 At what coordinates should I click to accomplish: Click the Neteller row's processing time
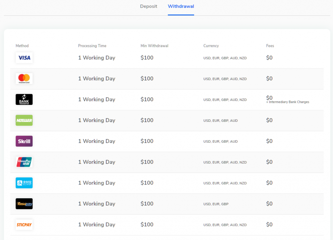pos(97,120)
